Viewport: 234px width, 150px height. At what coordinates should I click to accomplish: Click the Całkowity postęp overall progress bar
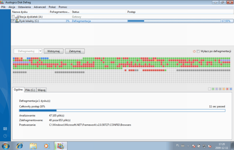tap(122, 110)
